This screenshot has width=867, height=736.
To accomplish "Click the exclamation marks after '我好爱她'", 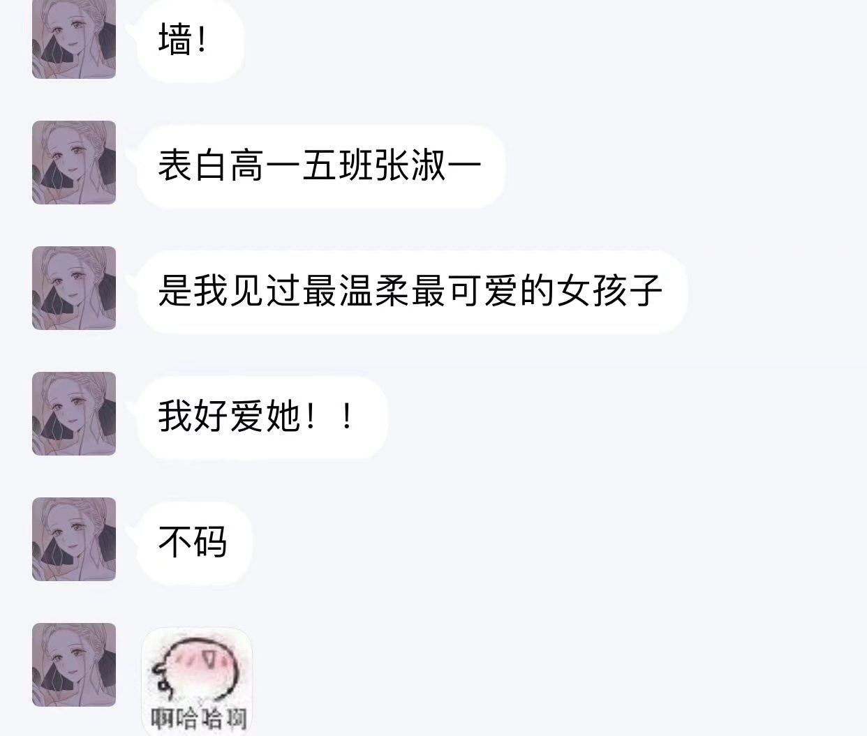I will click(329, 417).
